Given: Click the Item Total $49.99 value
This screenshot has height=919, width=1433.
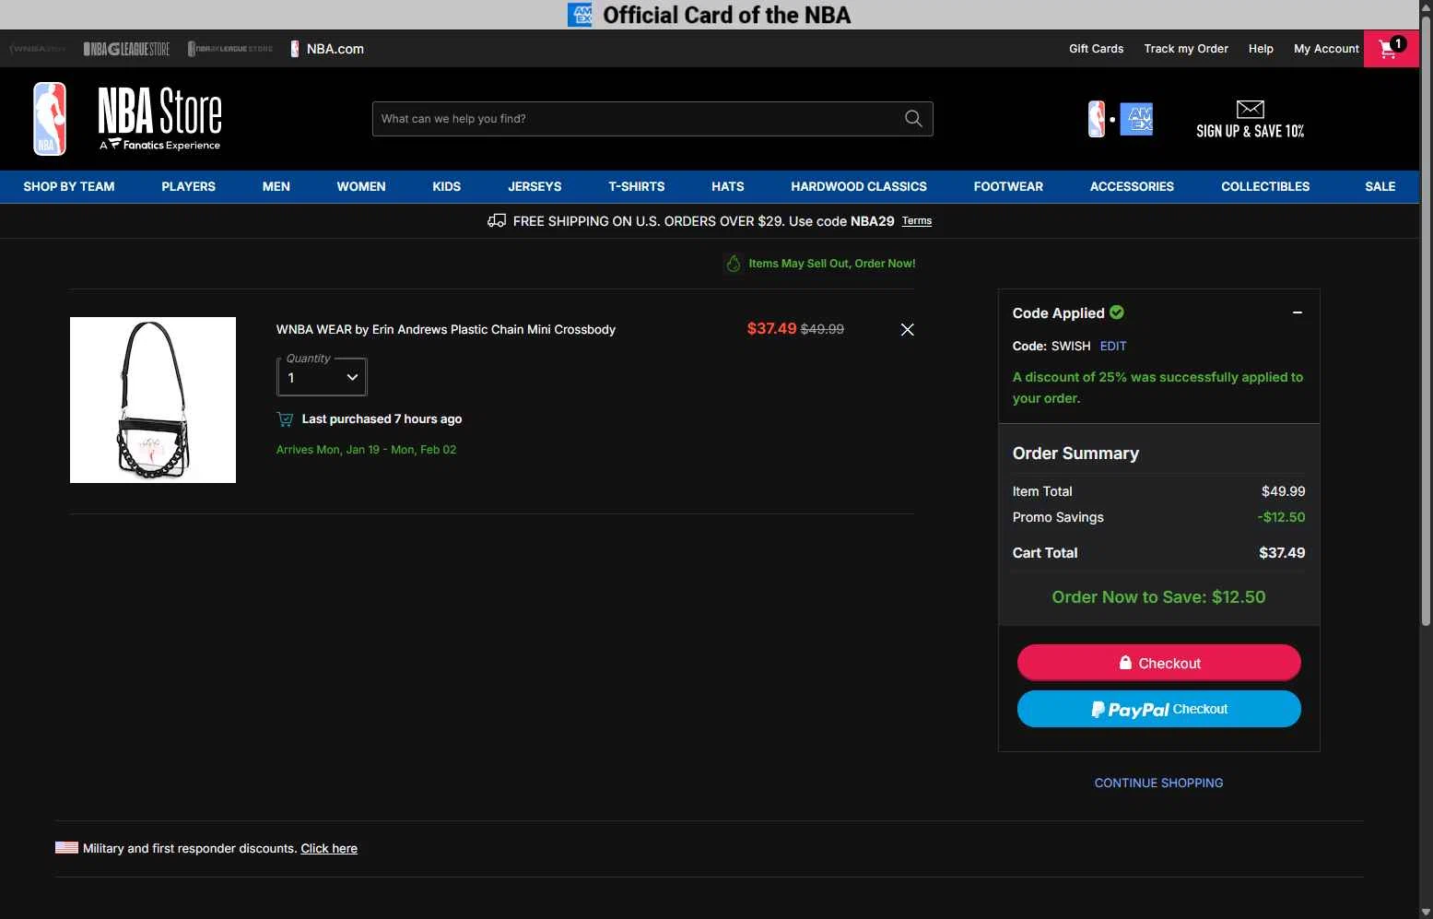Looking at the screenshot, I should 1283,491.
